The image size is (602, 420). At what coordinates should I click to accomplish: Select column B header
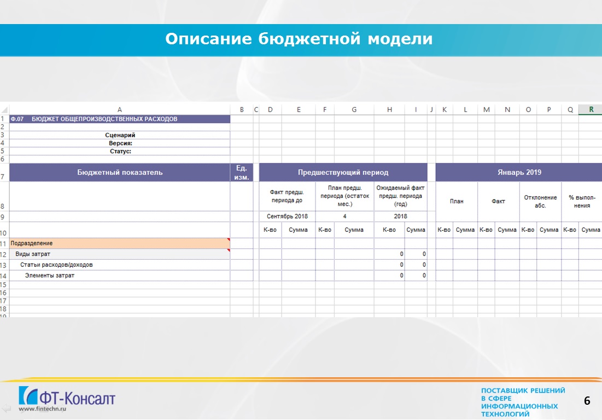[242, 109]
